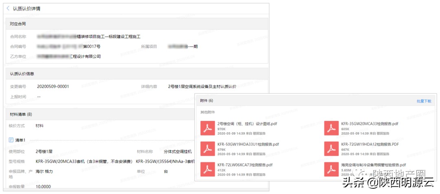The height and width of the screenshot is (194, 440).
Task: Click pricing method value 材料
Action: (x=40, y=126)
